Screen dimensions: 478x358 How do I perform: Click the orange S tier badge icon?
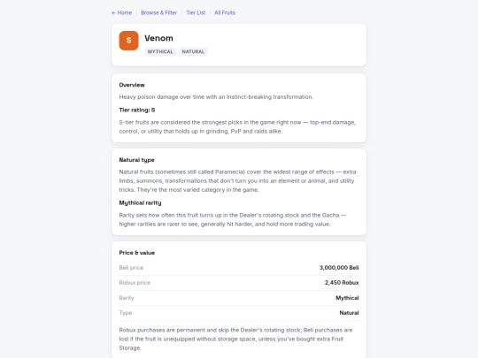point(128,41)
